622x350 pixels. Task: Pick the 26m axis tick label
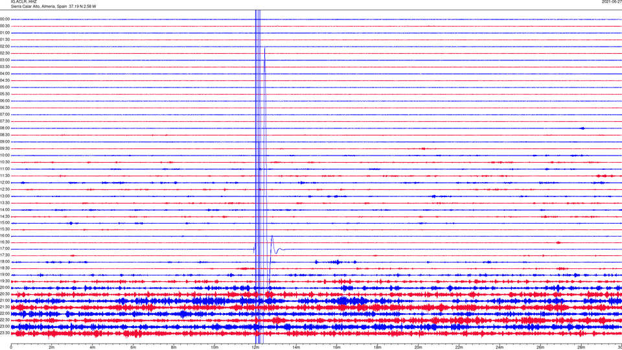pos(540,347)
